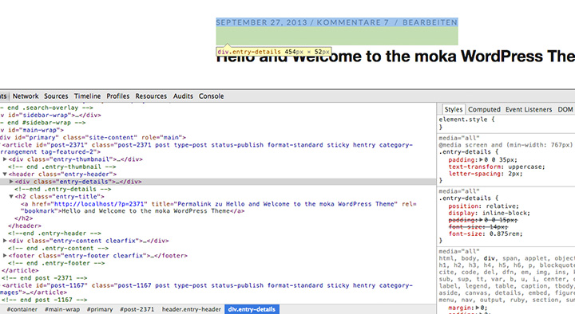Click the Bookmark anchor text line

[133, 211]
